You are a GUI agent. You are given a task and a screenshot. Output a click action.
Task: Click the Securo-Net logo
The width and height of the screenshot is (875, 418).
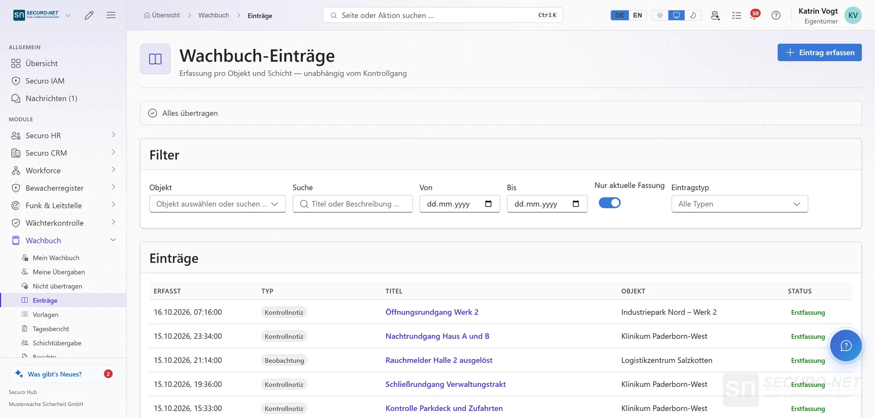tap(36, 15)
